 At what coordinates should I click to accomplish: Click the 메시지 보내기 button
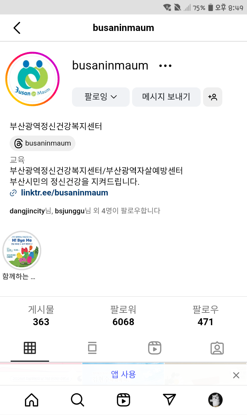[166, 97]
